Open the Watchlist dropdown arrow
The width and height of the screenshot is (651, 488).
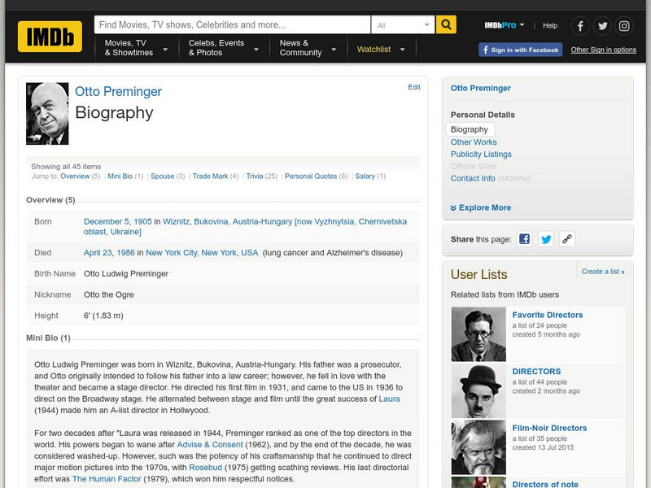404,49
